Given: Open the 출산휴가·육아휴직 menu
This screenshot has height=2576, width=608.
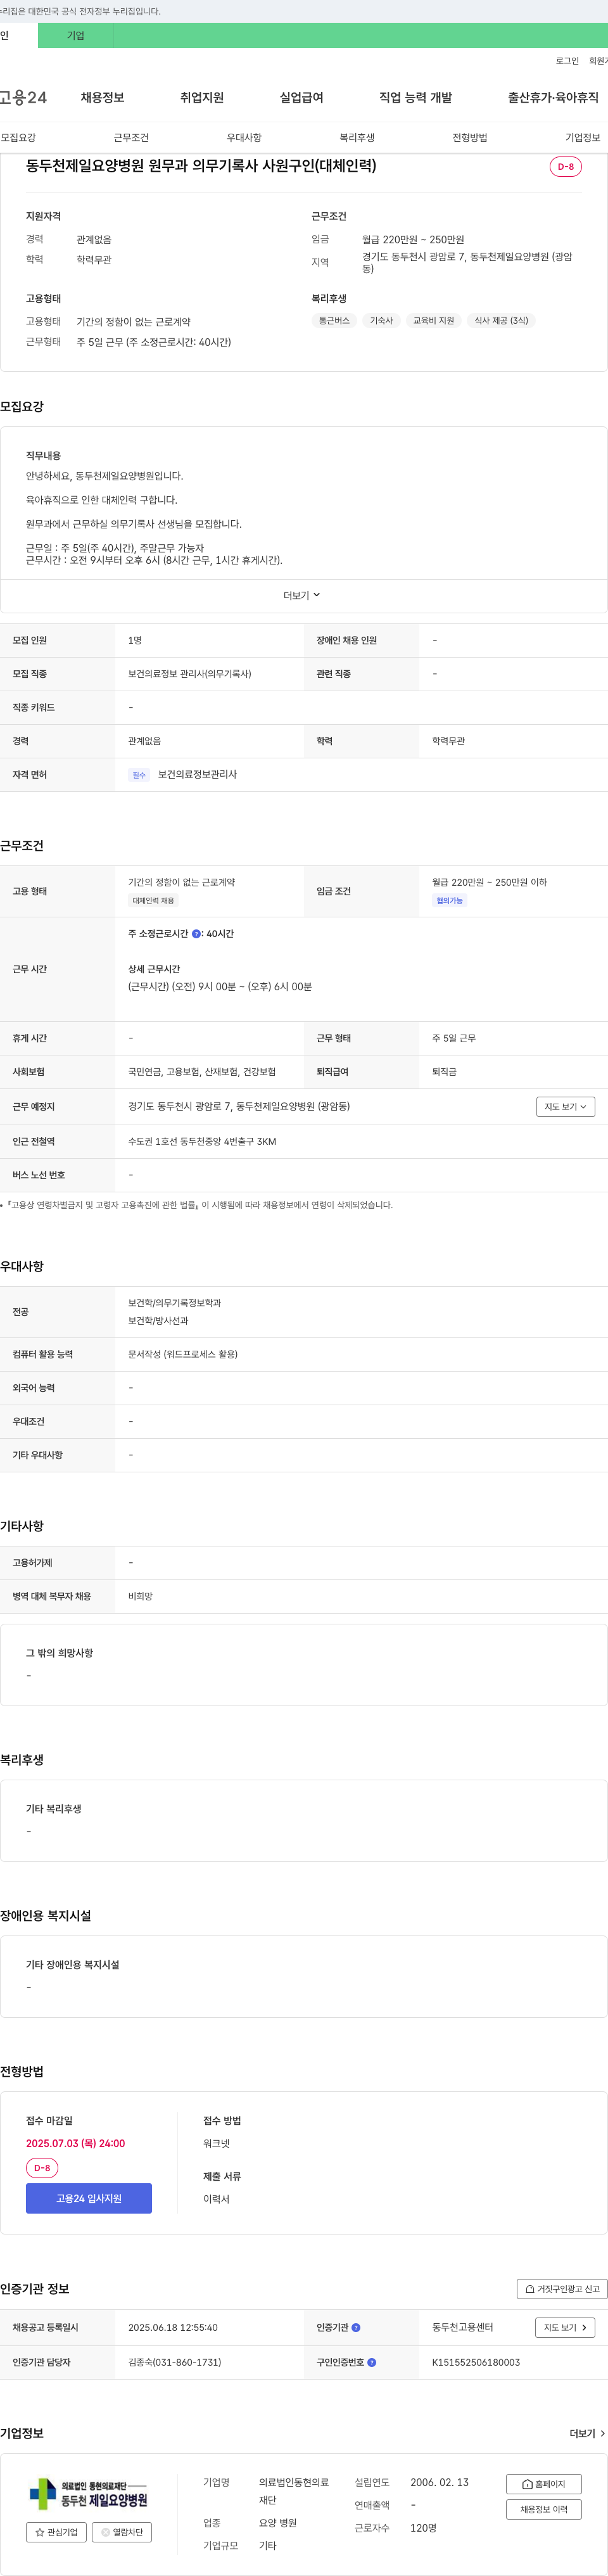Looking at the screenshot, I should (553, 97).
